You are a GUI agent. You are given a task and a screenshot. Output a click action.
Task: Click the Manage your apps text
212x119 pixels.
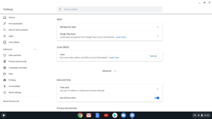click(x=68, y=27)
